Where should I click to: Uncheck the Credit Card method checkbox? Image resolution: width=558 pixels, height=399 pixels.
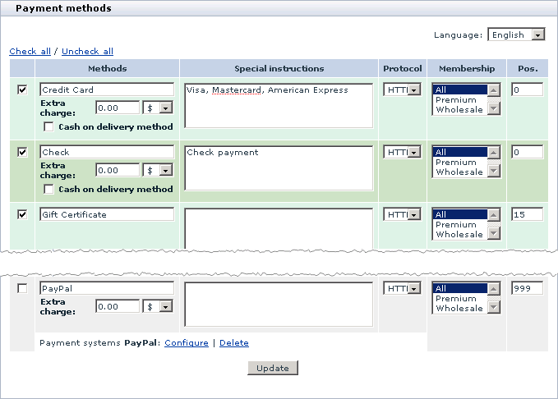click(22, 89)
